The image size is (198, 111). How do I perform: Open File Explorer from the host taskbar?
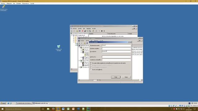pos(48,109)
